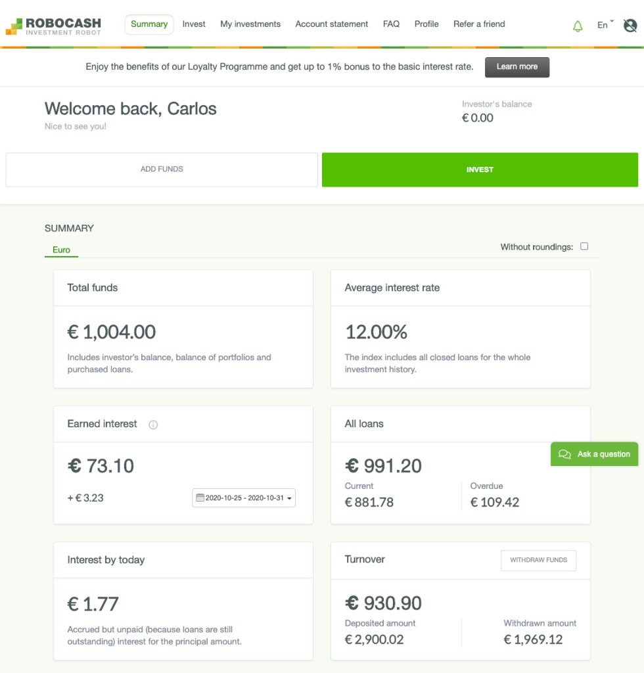Switch to the Account statement tab

pyautogui.click(x=331, y=24)
